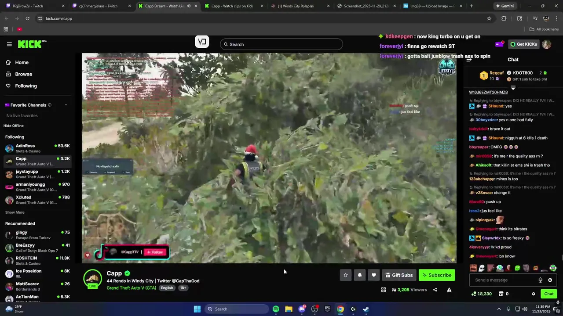Toggle the notification bell for Capp
Viewport: 563px width, 316px height.
pyautogui.click(x=360, y=275)
